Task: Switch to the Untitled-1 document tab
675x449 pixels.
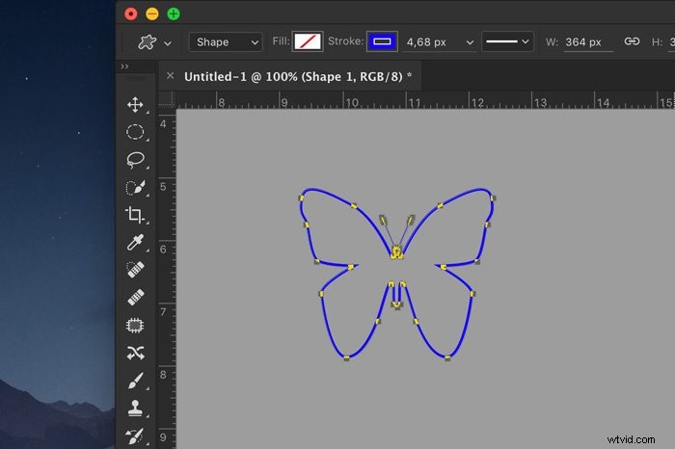Action: pyautogui.click(x=298, y=76)
